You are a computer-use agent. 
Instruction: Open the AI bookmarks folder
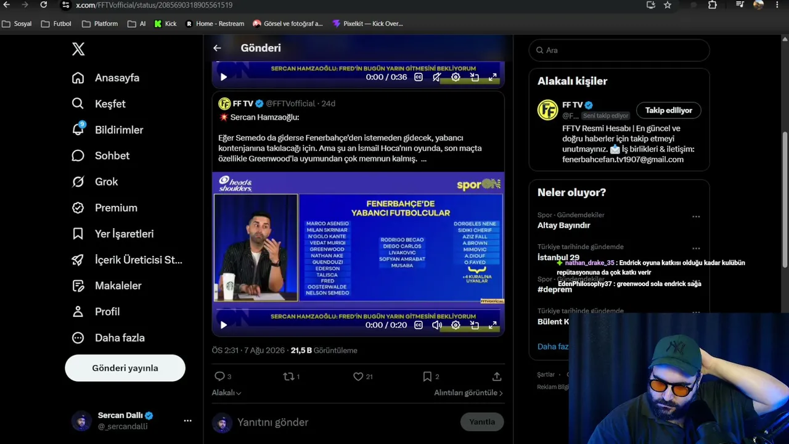click(x=137, y=24)
